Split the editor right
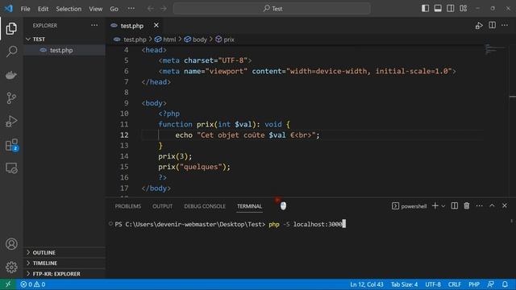Image resolution: width=516 pixels, height=290 pixels. [x=492, y=25]
